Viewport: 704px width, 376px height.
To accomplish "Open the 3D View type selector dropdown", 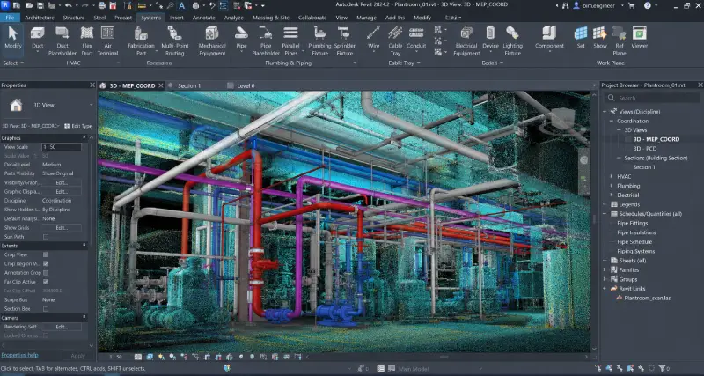I will point(92,105).
